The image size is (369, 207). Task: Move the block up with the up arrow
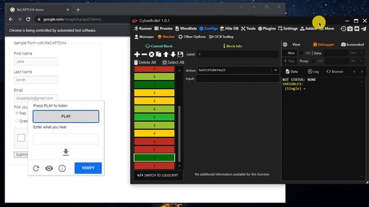coord(166,55)
